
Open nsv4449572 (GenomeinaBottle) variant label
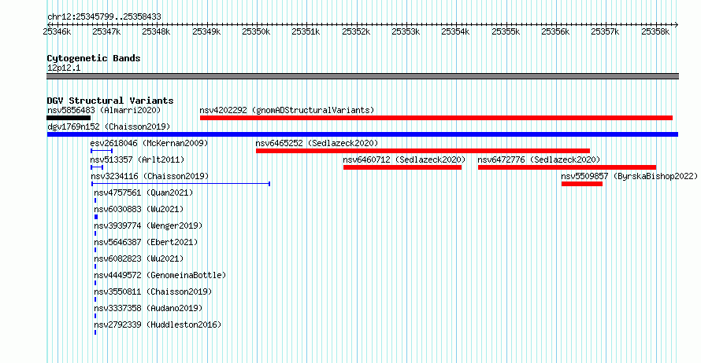[x=160, y=275]
